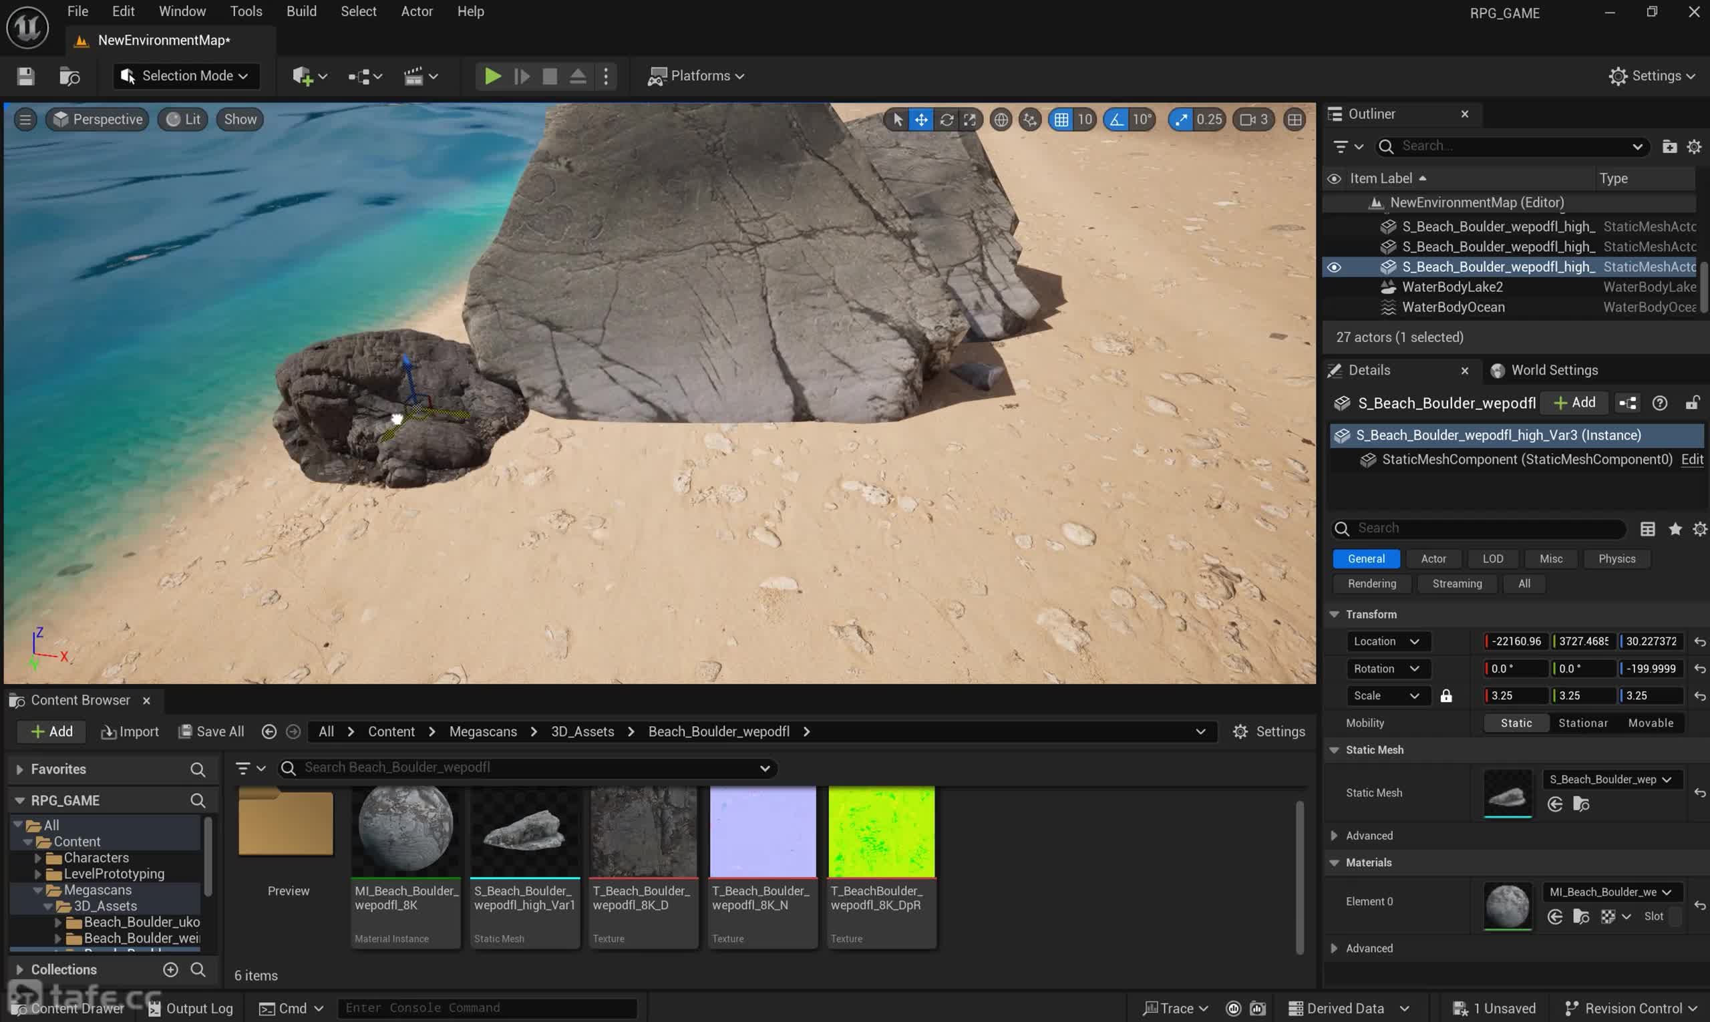Toggle rotation angle snapping
The width and height of the screenshot is (1710, 1022).
point(1116,119)
